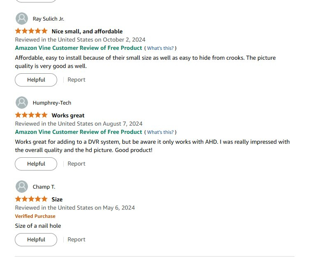
Task: Select star rating on Works great review
Action: coord(31,115)
